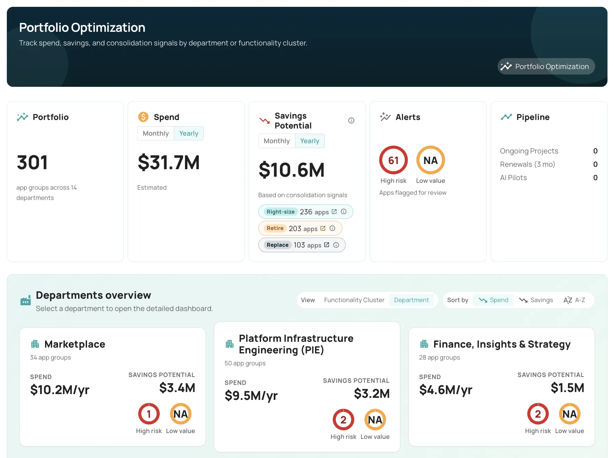Image resolution: width=615 pixels, height=458 pixels.
Task: Open Finance, Insights & Strategy card title
Action: [502, 344]
